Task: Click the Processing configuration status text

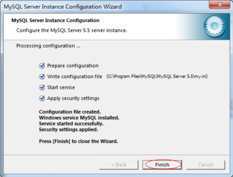Action: point(48,46)
